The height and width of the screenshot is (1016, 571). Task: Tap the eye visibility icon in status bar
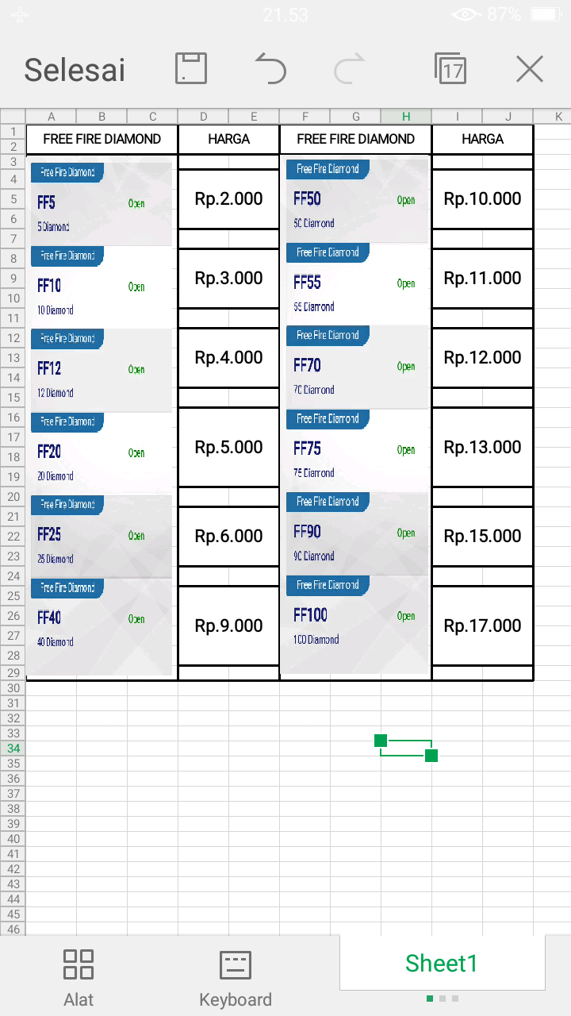click(x=465, y=13)
